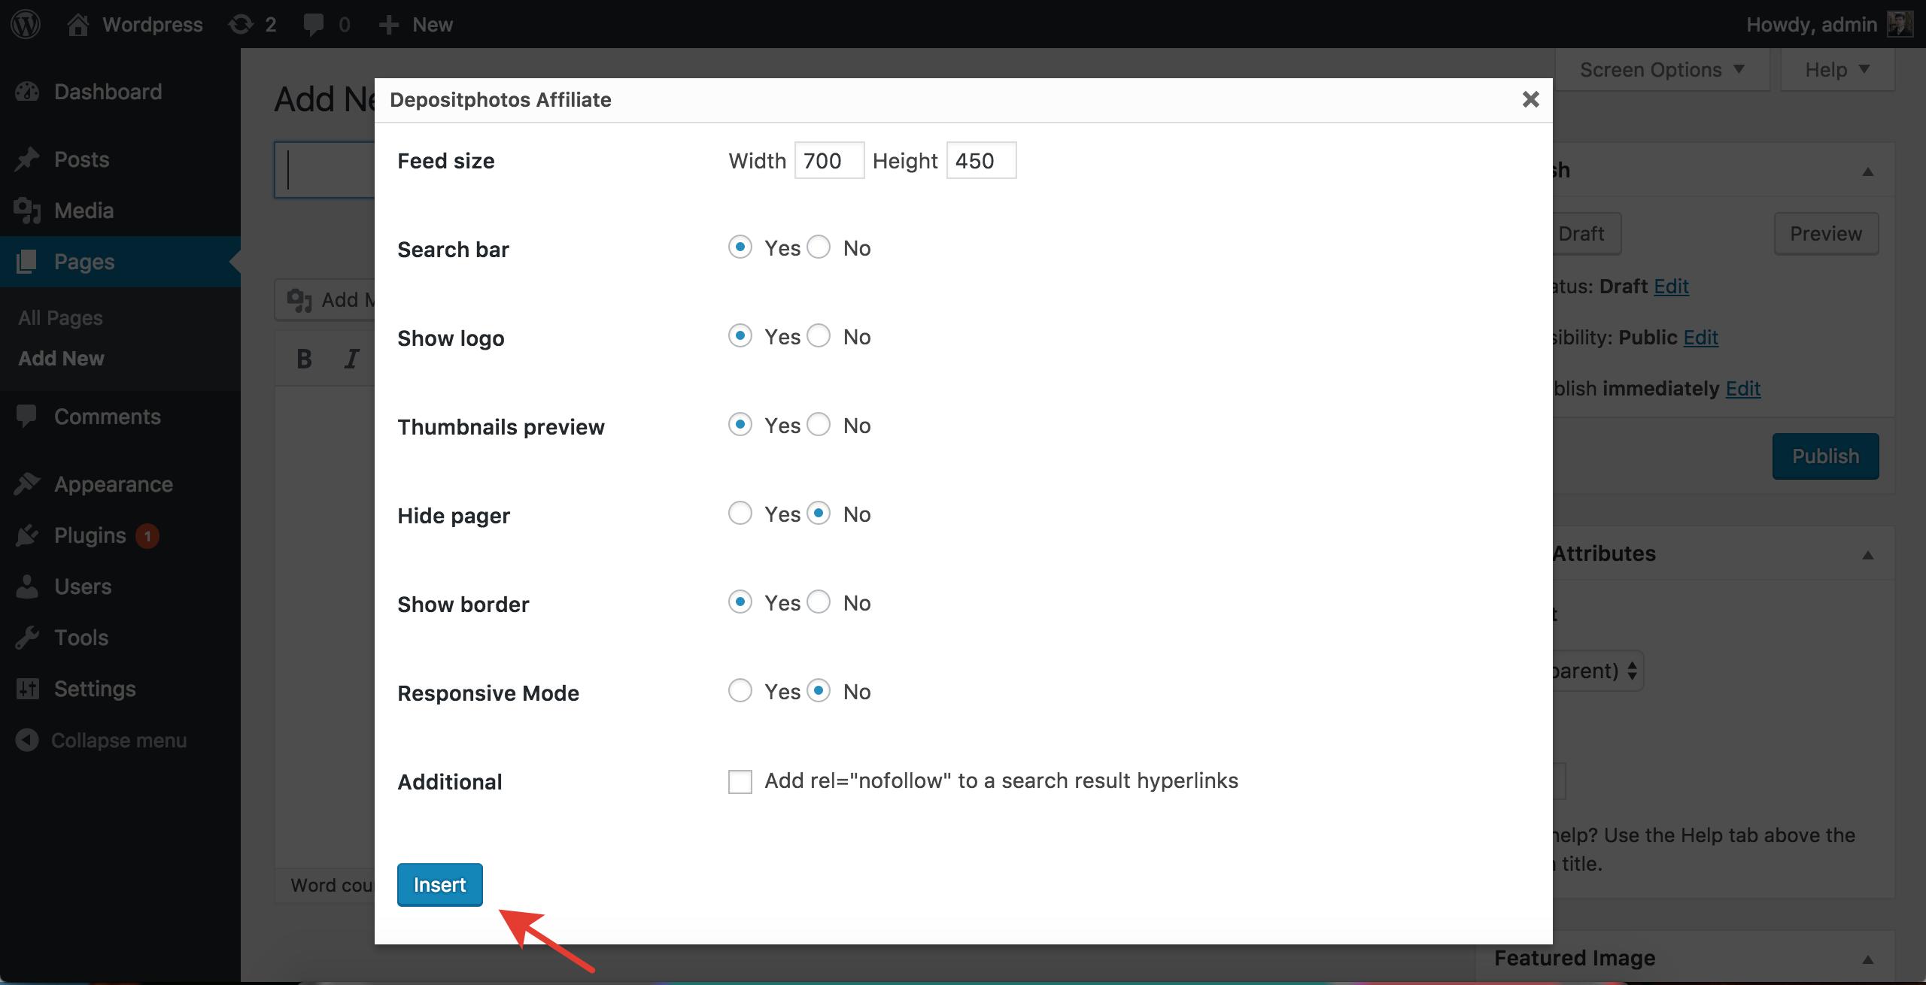Open Appearance in sidebar

113,484
